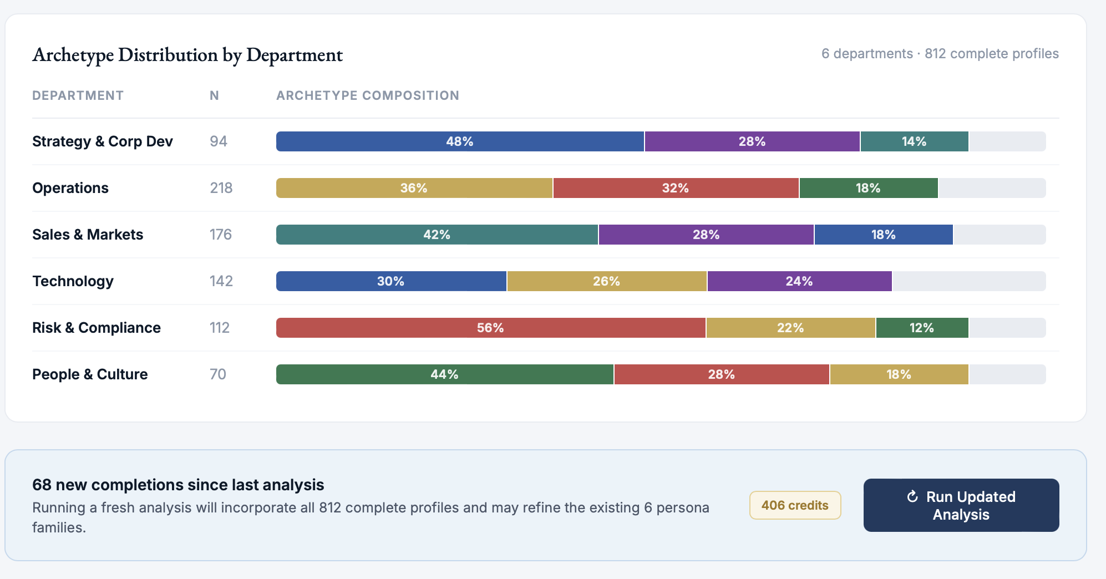Open the Technology department details

click(73, 281)
